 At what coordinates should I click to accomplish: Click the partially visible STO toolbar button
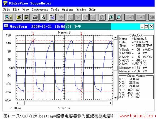click(152, 17)
